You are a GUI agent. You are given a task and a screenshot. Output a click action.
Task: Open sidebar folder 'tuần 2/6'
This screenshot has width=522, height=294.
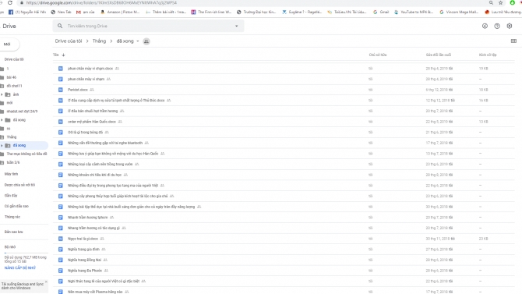coord(13,162)
